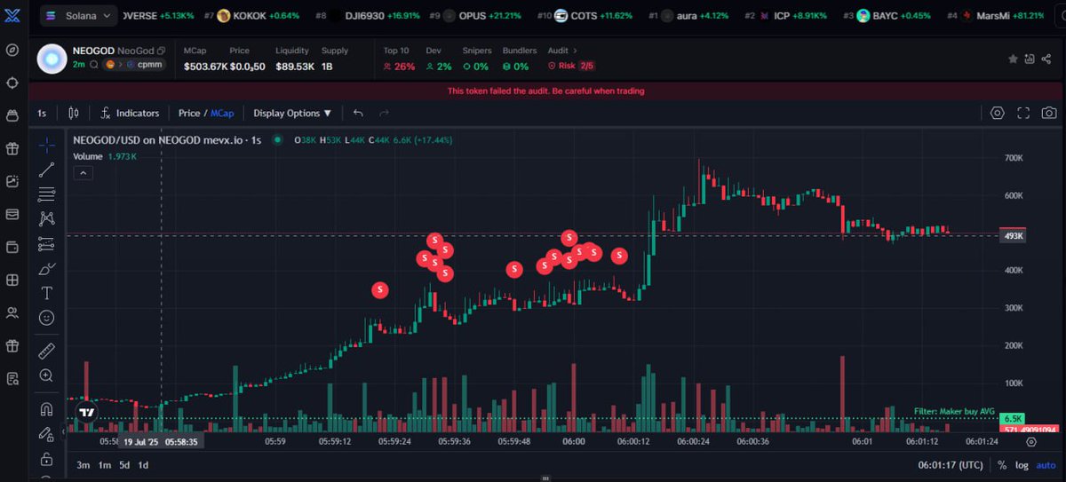
Task: Toggle lock all drawings padlock
Action: tap(47, 459)
